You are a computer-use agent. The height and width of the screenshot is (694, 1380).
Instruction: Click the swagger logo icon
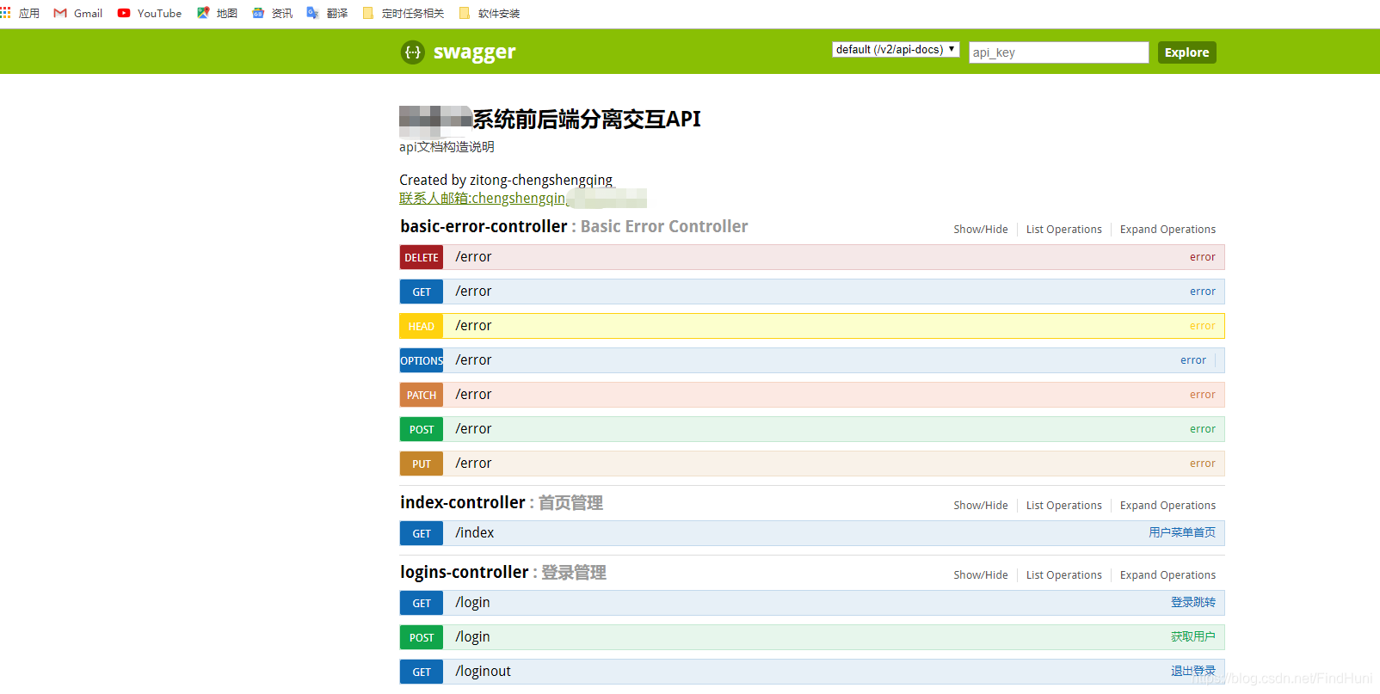pyautogui.click(x=413, y=52)
